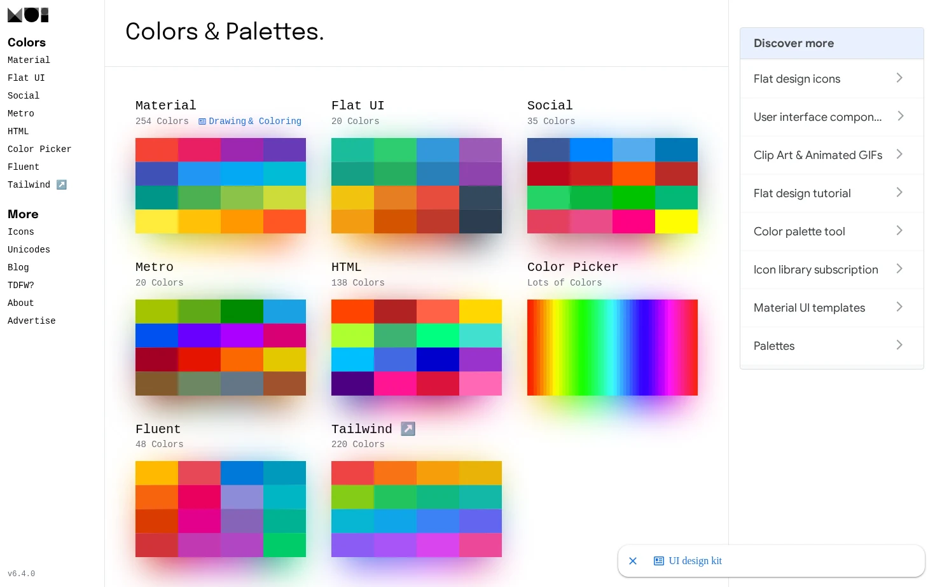Open the Metro palette thumbnail
The image size is (935, 587).
pyautogui.click(x=221, y=347)
